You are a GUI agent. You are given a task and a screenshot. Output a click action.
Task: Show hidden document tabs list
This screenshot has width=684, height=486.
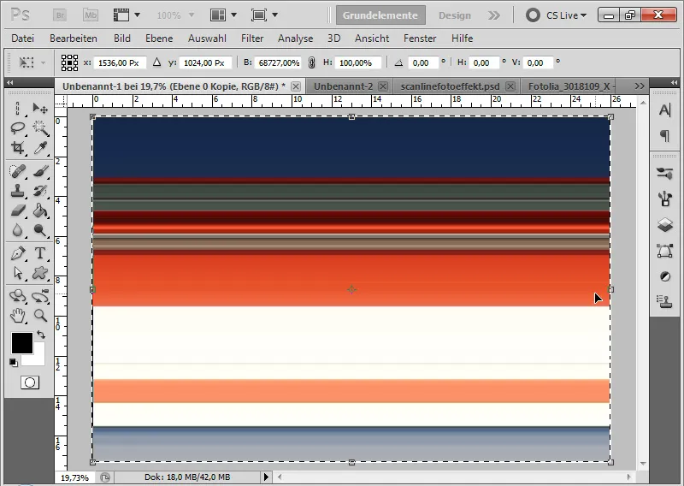640,86
